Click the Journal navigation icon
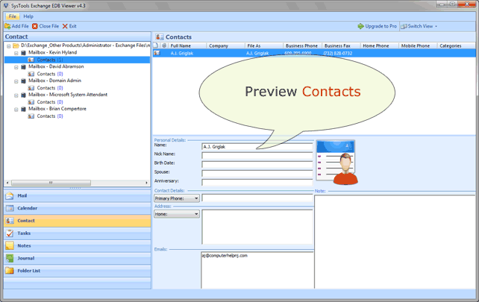 click(10, 258)
